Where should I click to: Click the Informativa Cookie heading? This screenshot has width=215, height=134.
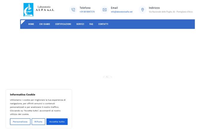coord(22,94)
